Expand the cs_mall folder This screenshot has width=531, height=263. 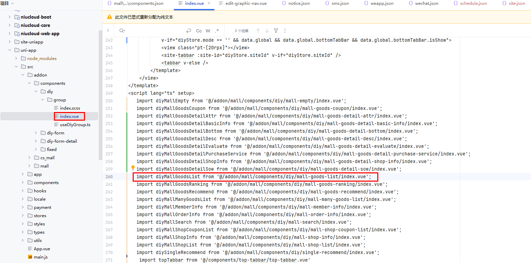tap(29, 158)
